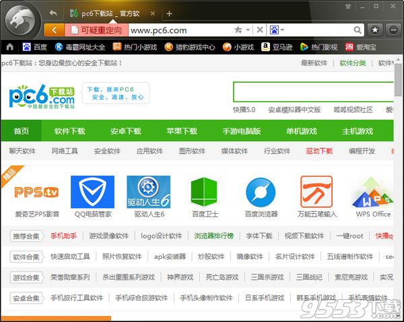Click the browser search input field
This screenshot has width=404, height=322.
click(318, 30)
